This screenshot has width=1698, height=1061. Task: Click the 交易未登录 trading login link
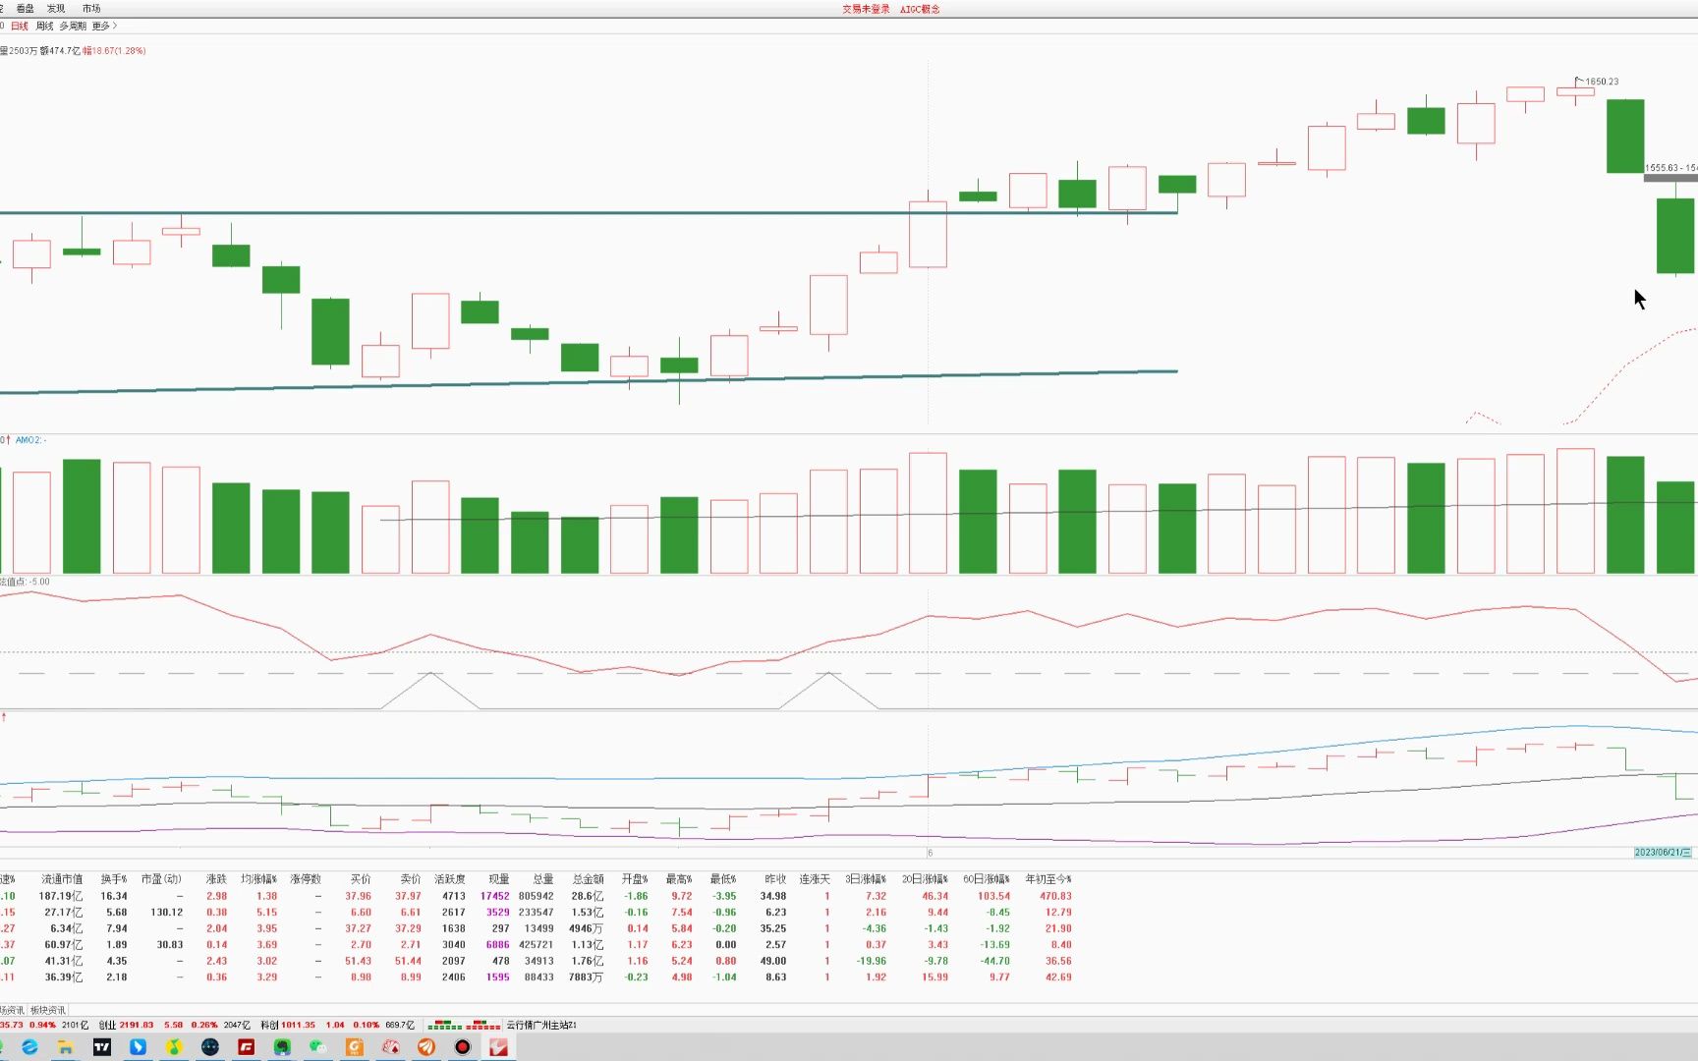click(866, 9)
